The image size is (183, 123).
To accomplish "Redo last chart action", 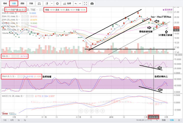I will tap(80, 4).
